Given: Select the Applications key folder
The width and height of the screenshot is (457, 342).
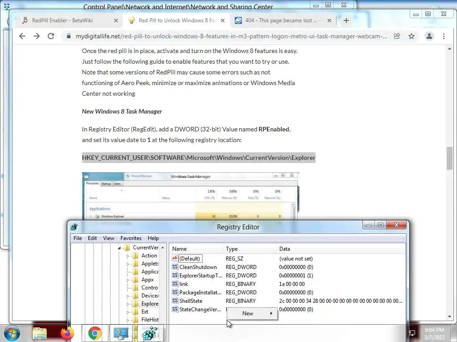Looking at the screenshot, I should click(150, 272).
